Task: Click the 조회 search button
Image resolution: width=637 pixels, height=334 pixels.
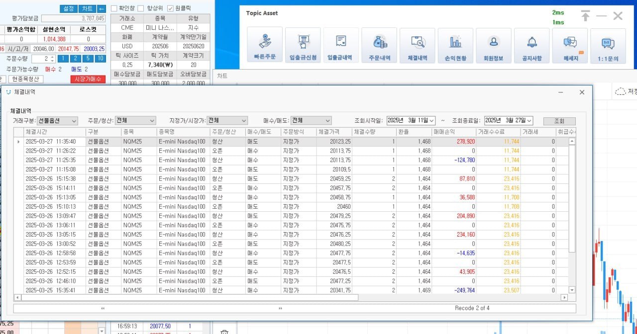Action: (559, 121)
